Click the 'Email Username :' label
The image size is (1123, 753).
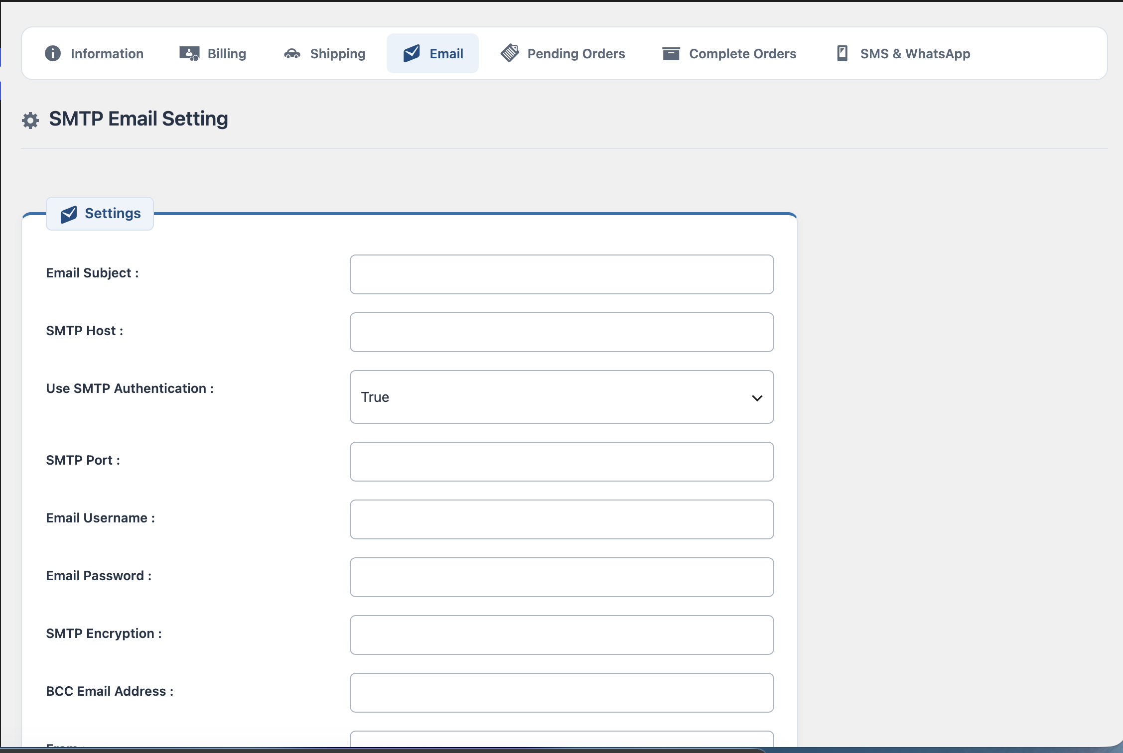click(100, 518)
